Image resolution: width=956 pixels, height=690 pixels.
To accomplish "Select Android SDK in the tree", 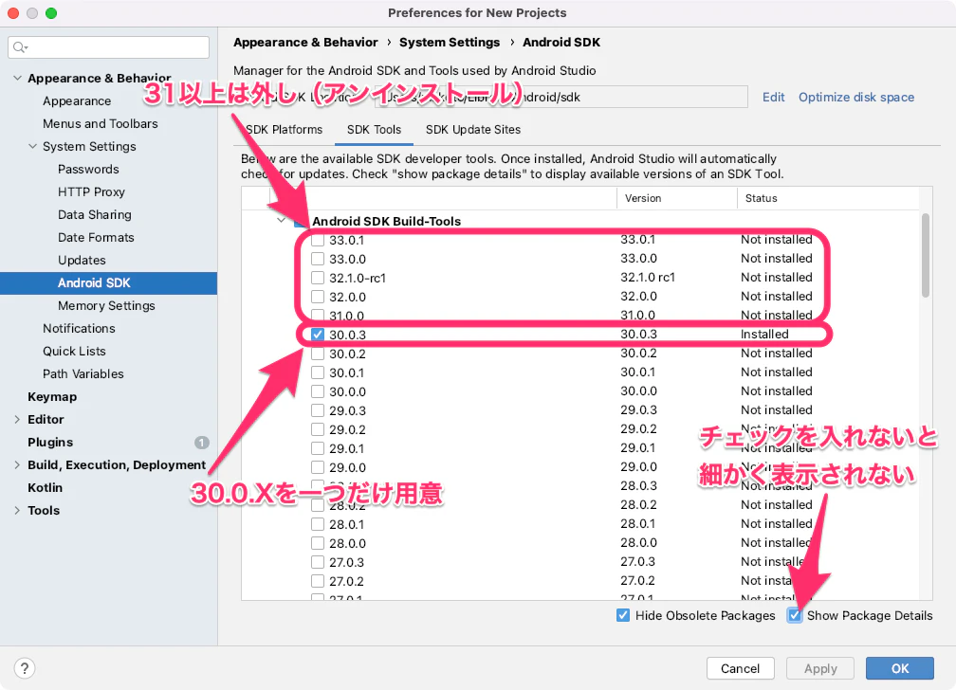I will pyautogui.click(x=108, y=282).
